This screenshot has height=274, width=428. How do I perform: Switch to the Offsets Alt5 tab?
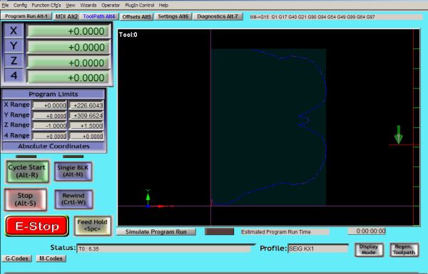[136, 17]
